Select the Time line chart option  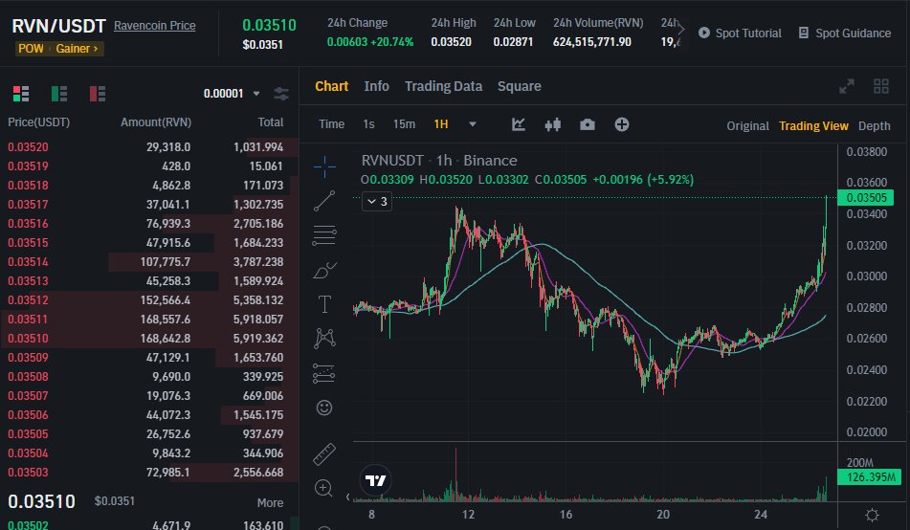(x=331, y=124)
